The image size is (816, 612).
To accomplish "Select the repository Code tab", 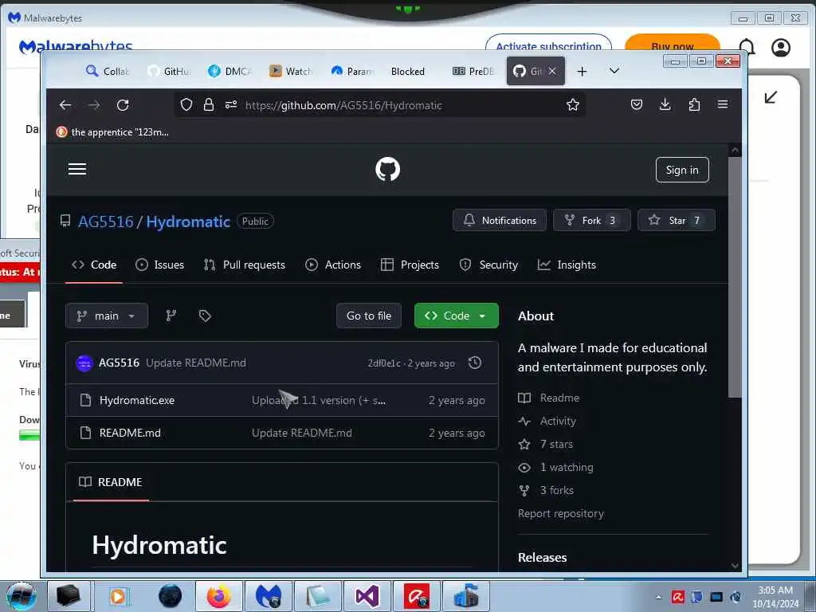I will (94, 265).
